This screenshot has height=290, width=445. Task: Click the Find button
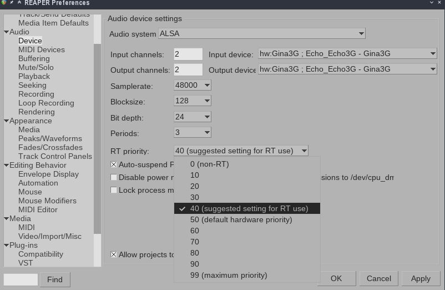(55, 280)
